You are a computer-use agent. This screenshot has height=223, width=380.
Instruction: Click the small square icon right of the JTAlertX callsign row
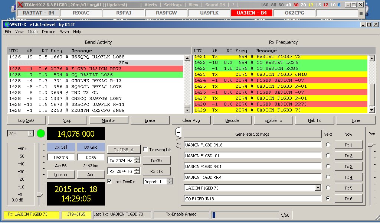coord(361,13)
